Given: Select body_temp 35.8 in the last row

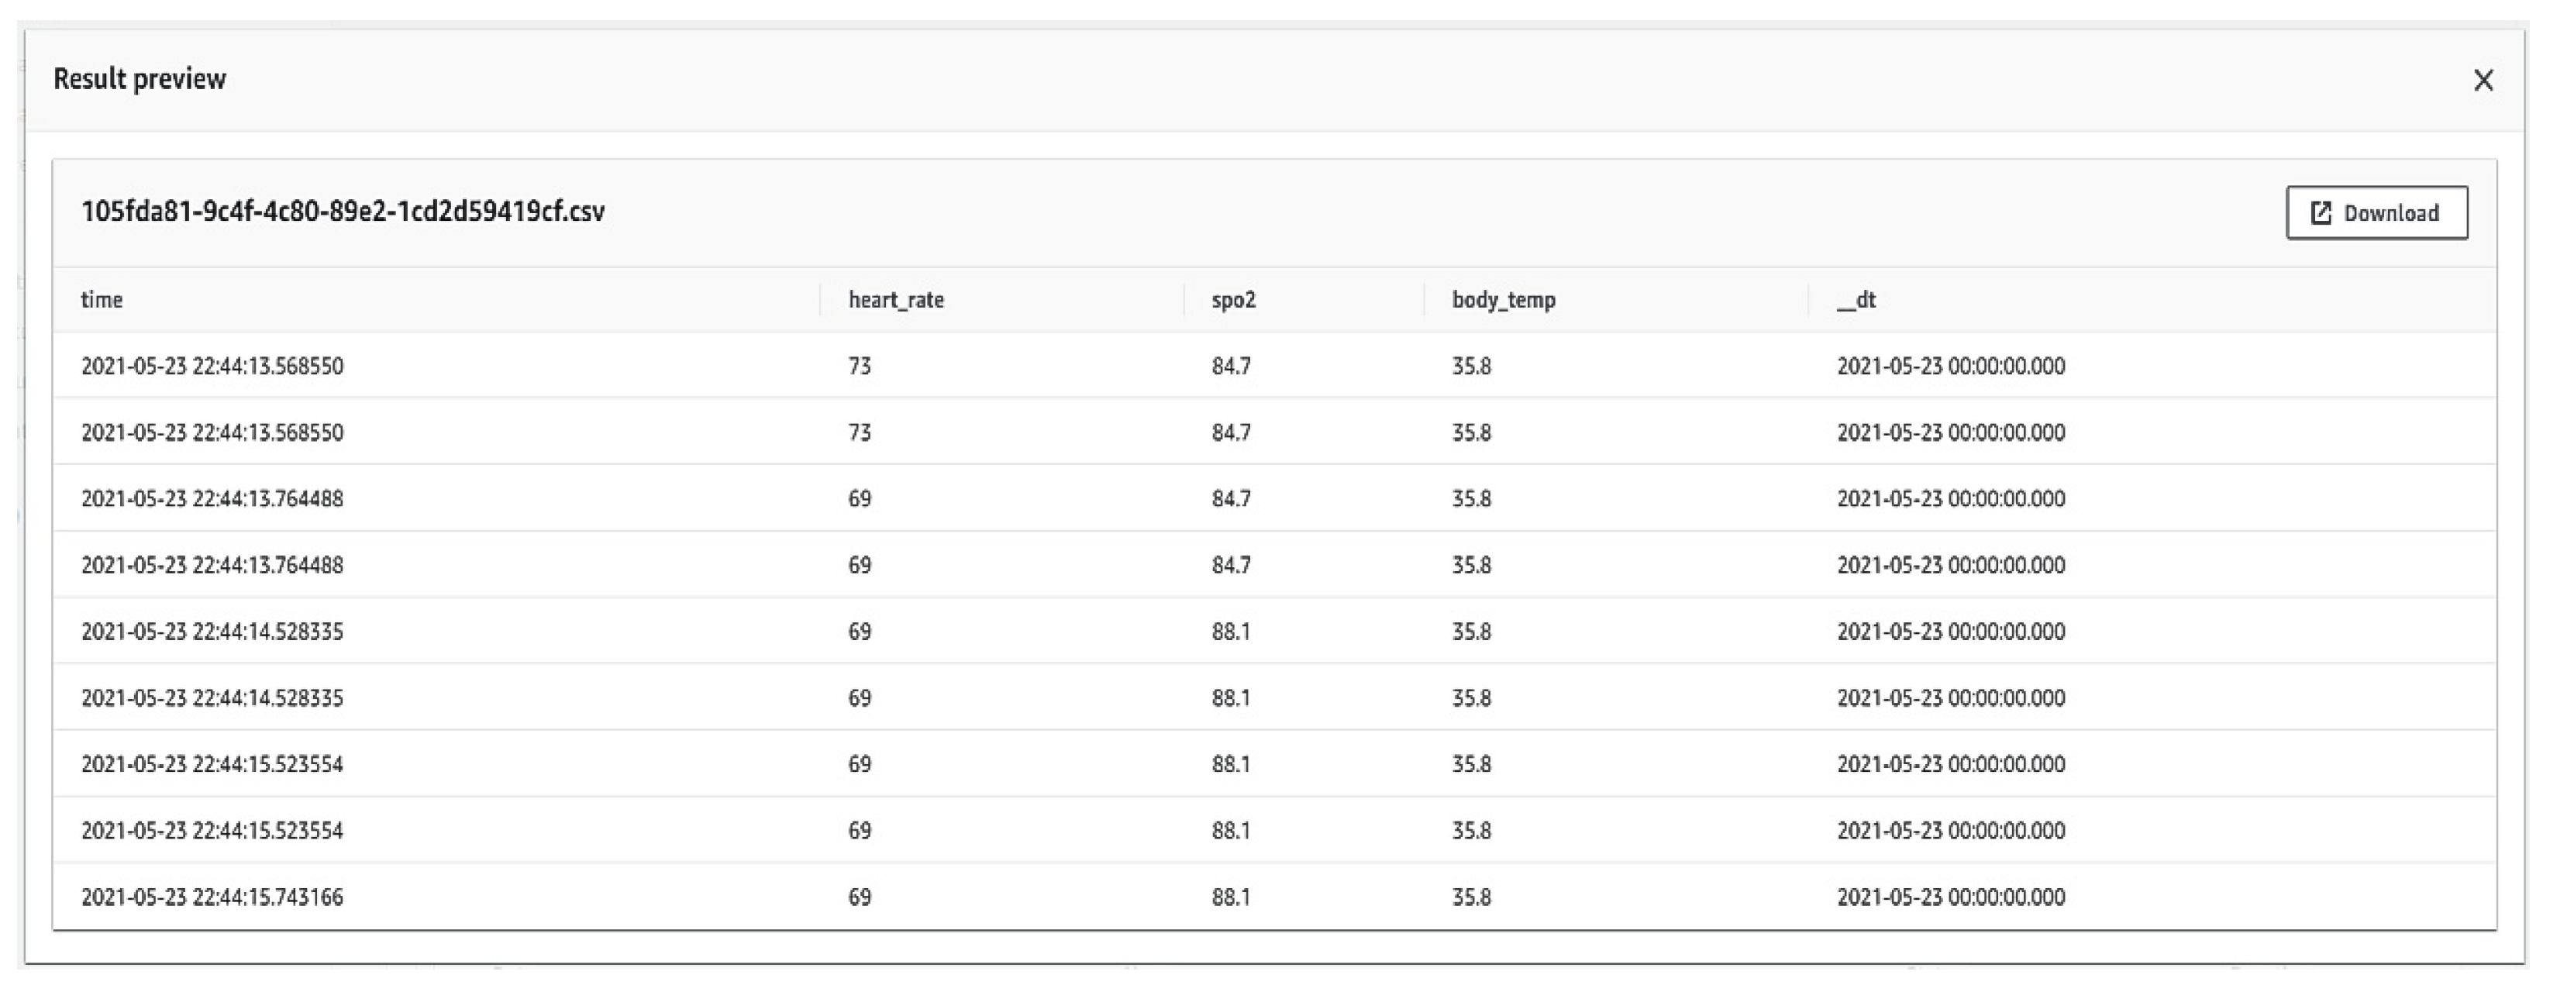Looking at the screenshot, I should click(1471, 897).
